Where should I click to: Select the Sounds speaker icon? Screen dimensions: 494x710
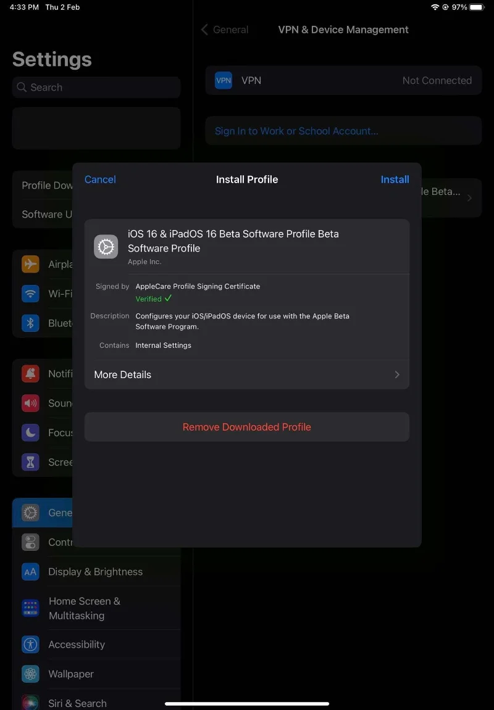tap(30, 403)
